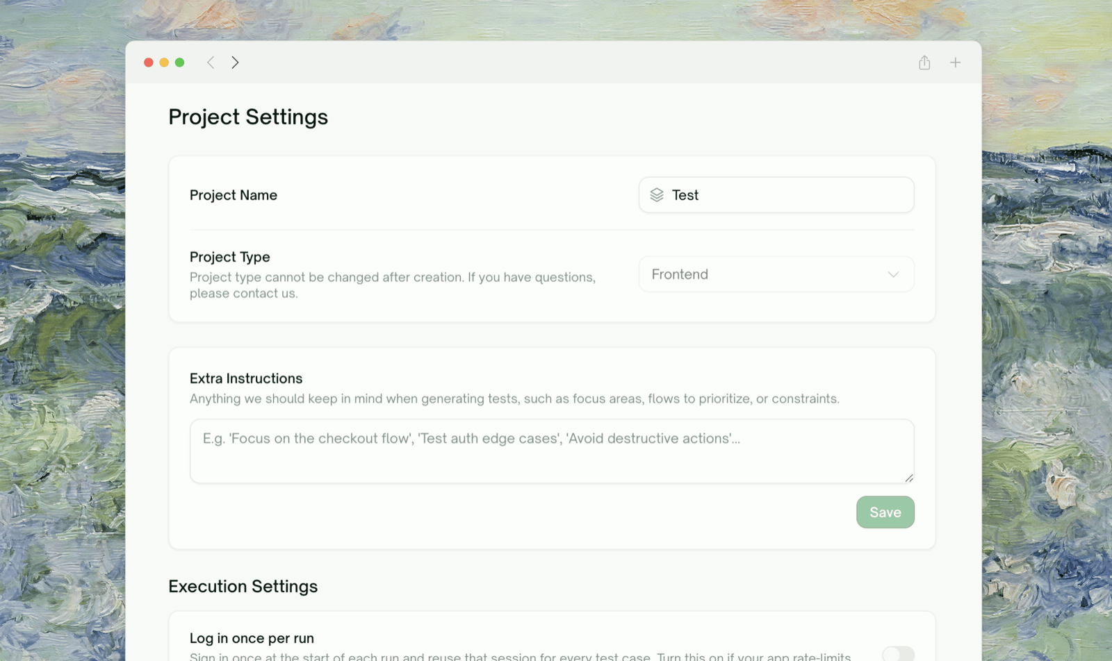Go forward with the right arrow
The height and width of the screenshot is (661, 1112).
coord(235,62)
